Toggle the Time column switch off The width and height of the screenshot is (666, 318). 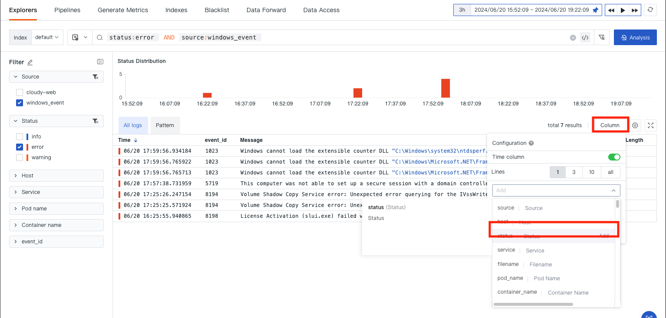click(614, 157)
